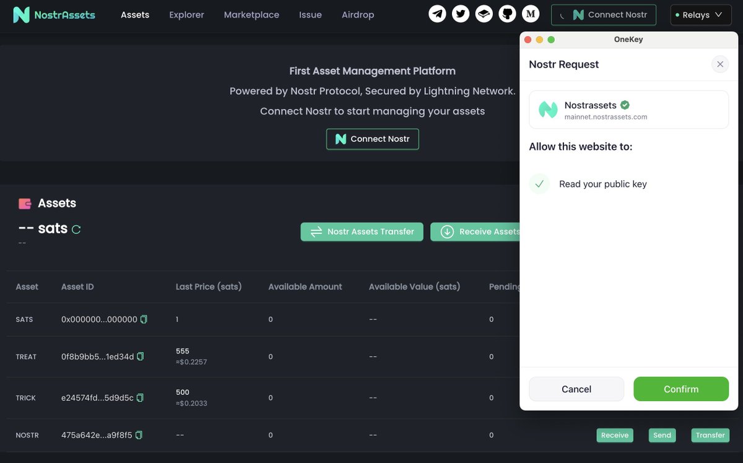Screen dimensions: 743x463
Task: Click Transfer button in the NOSTR row
Action: [x=710, y=435]
